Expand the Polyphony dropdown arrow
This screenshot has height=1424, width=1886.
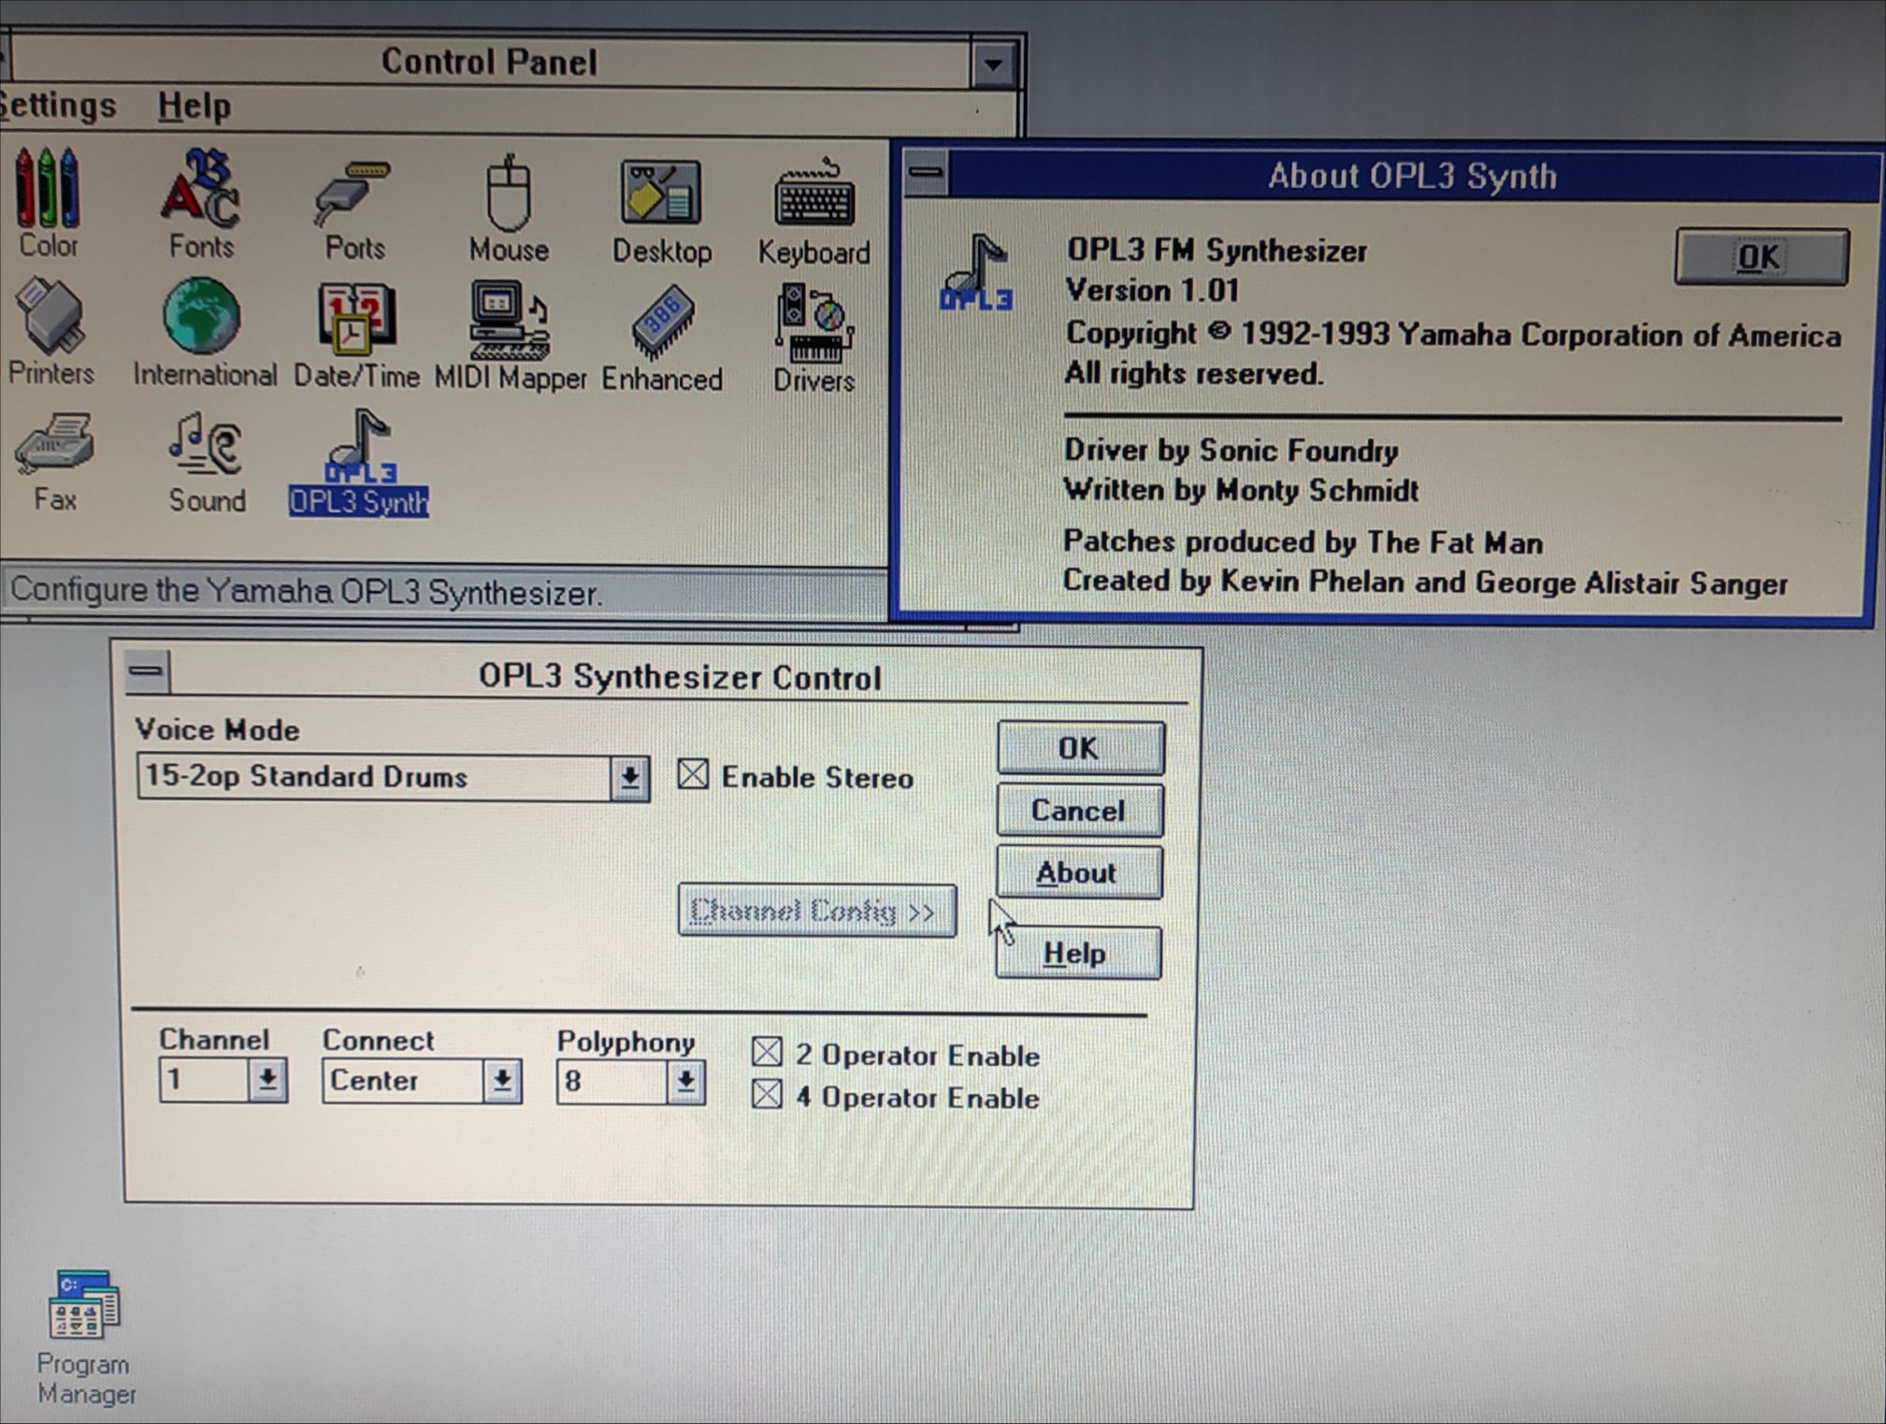(685, 1082)
